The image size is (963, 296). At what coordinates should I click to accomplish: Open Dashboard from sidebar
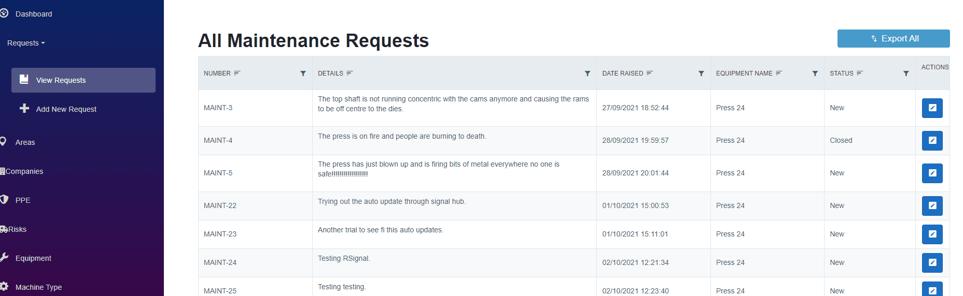click(x=33, y=14)
